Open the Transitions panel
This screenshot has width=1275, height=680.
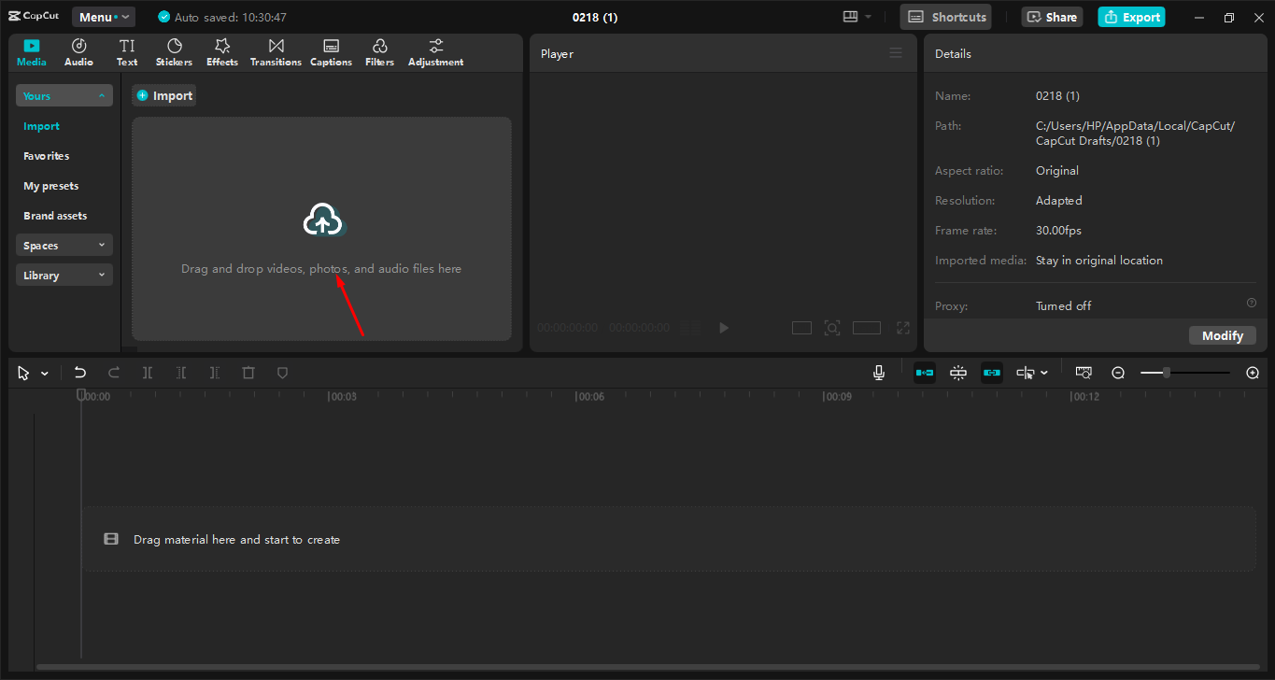(276, 51)
